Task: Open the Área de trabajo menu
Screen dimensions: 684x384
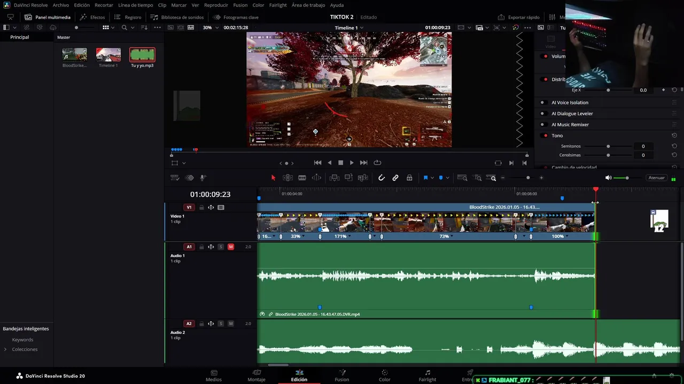Action: [308, 5]
